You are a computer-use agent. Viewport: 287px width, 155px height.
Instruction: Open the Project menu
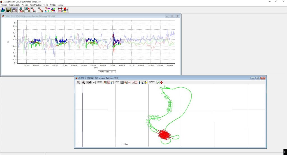4,5
